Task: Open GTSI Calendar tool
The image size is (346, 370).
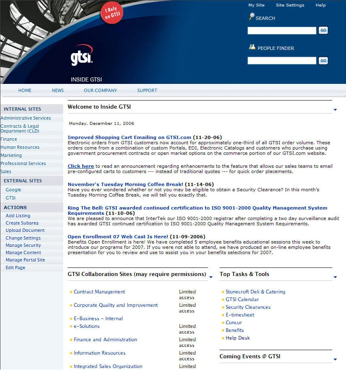Action: (242, 299)
